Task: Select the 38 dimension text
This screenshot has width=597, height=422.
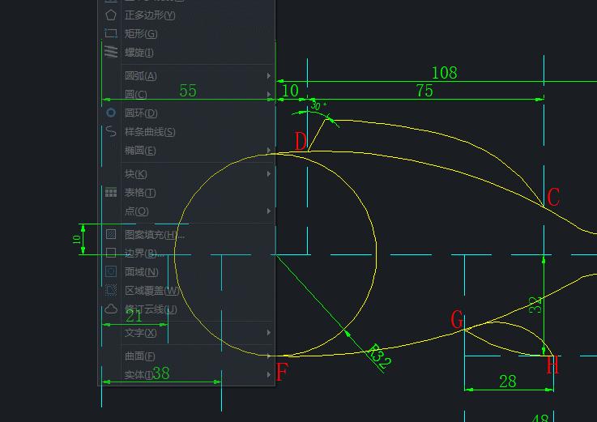Action: (161, 373)
